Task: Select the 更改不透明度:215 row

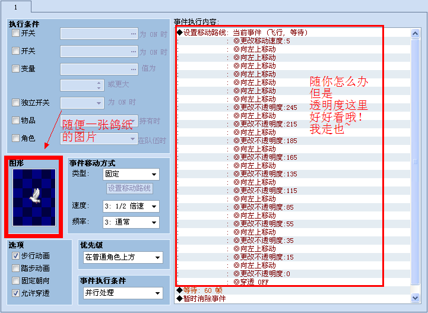Action: [x=293, y=124]
